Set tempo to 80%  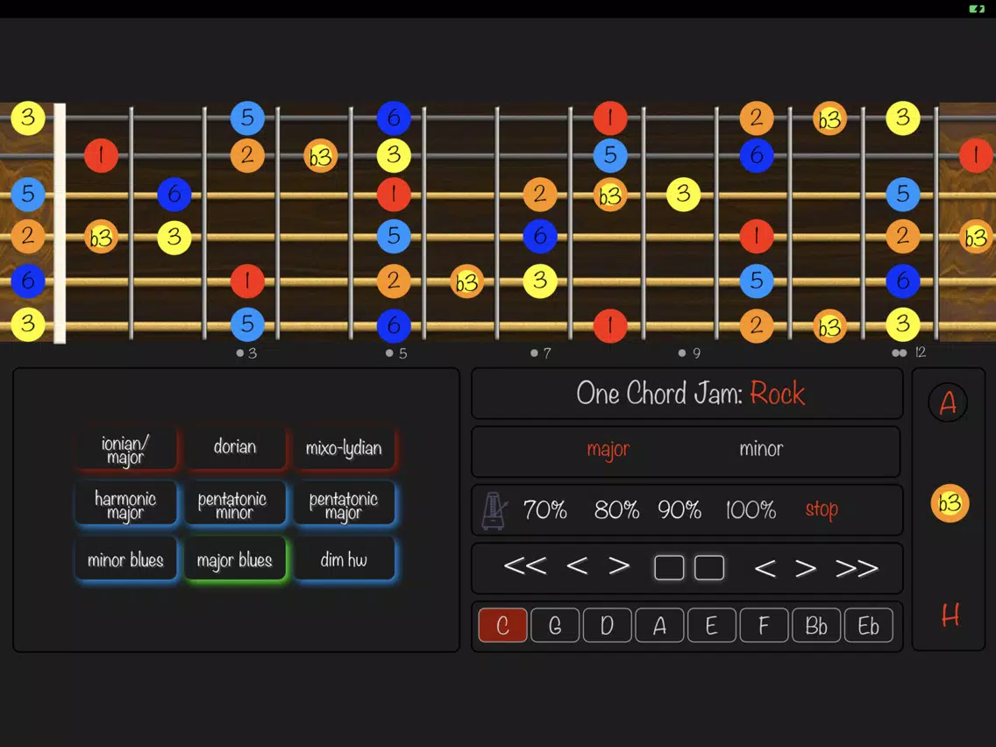[616, 509]
